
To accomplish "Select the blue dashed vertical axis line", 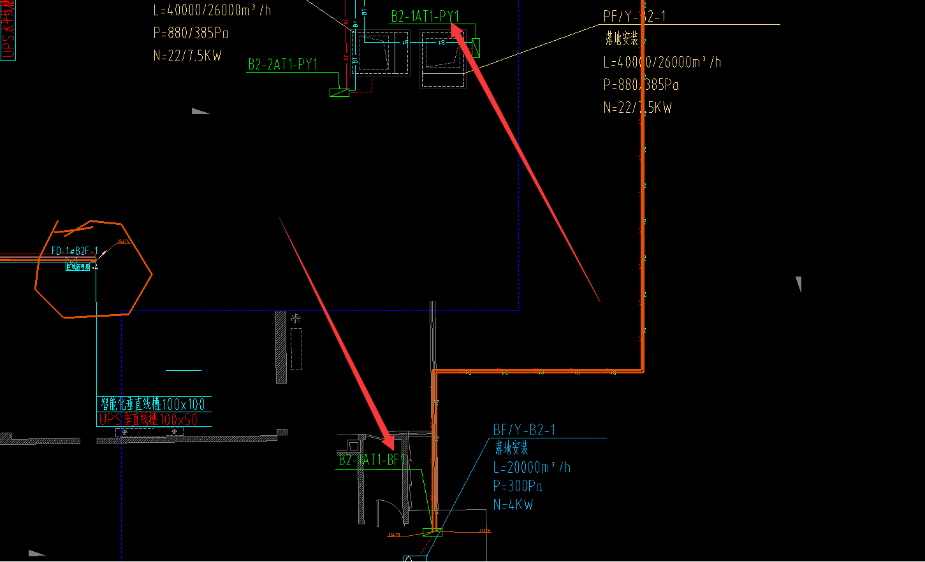I will pyautogui.click(x=122, y=436).
